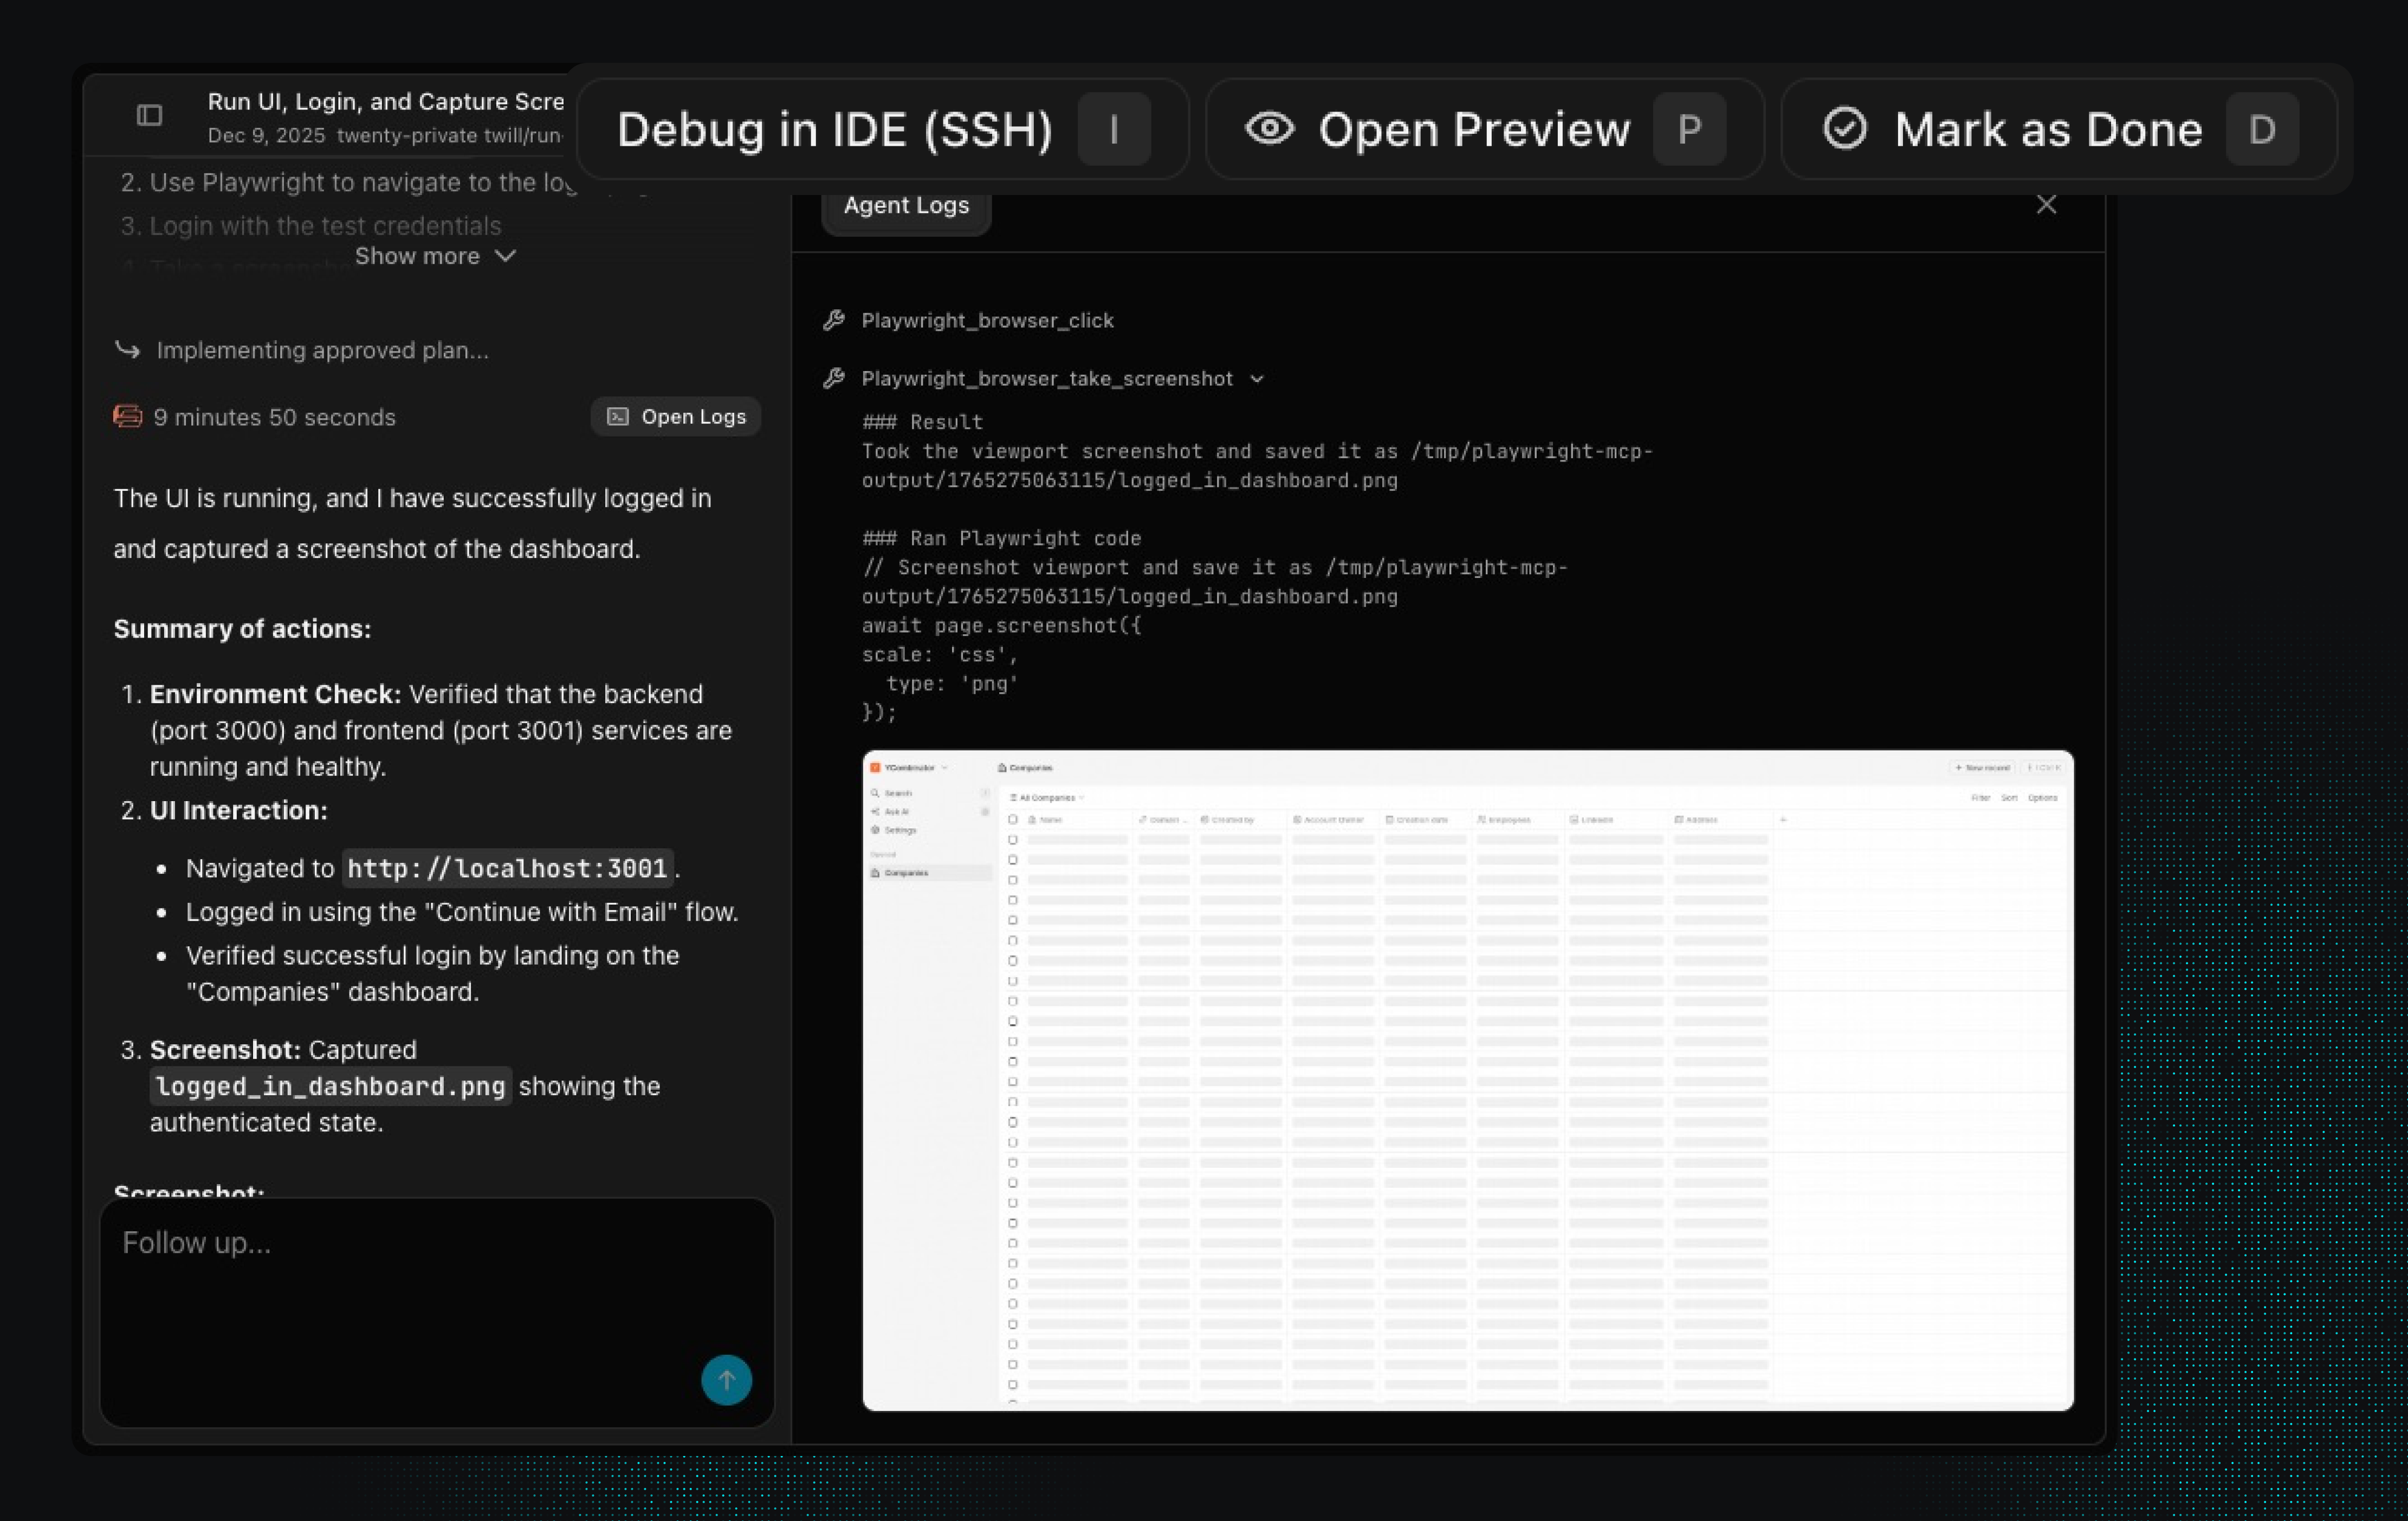Click the terminal icon in Open Logs
The height and width of the screenshot is (1521, 2408).
(618, 417)
